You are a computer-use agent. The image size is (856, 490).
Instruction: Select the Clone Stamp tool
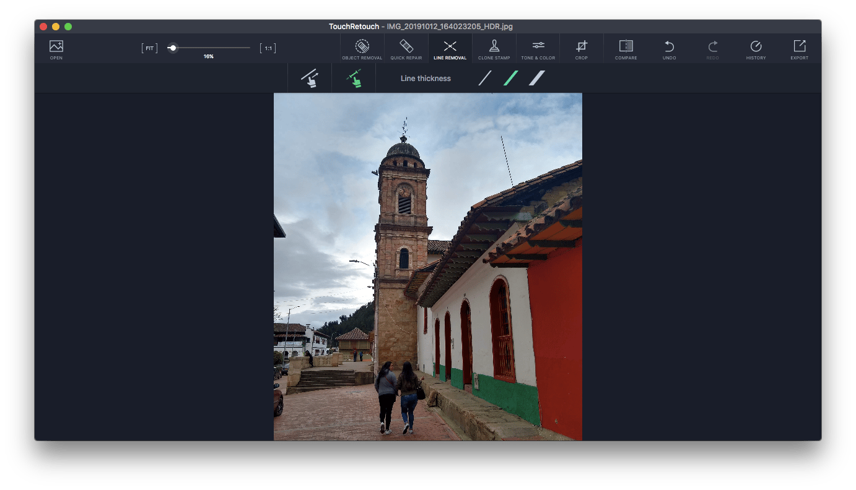point(494,49)
